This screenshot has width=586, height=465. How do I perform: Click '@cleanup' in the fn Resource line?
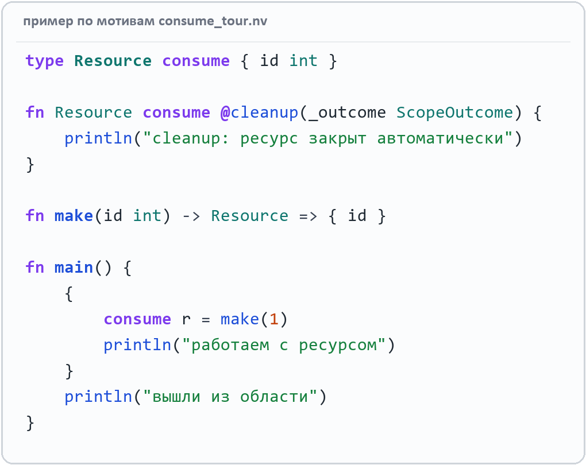[x=259, y=113]
